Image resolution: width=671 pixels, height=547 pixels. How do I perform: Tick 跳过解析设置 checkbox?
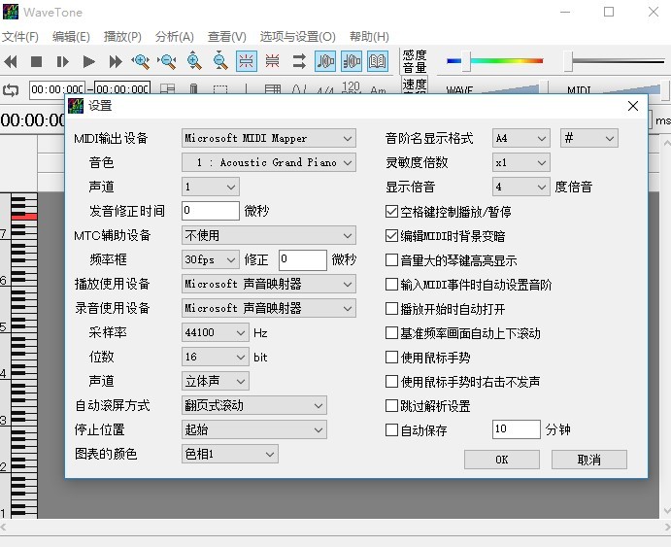(x=391, y=405)
